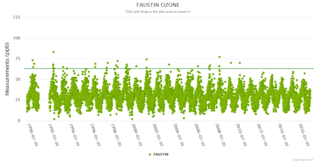Click the 'Click and drag' subtitle text
This screenshot has height=162, width=316.
[x=158, y=12]
